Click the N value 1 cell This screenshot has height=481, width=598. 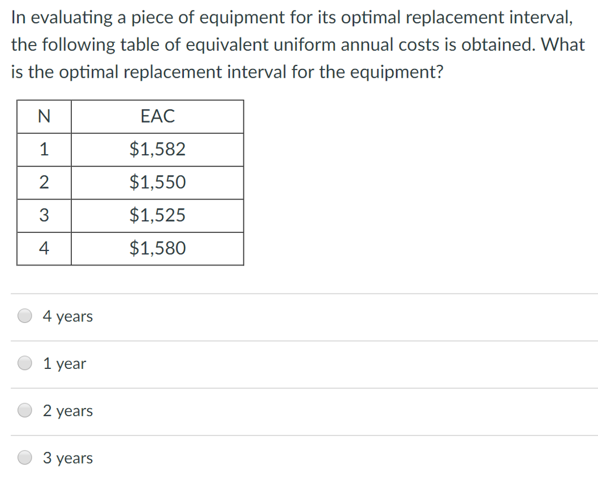click(43, 149)
